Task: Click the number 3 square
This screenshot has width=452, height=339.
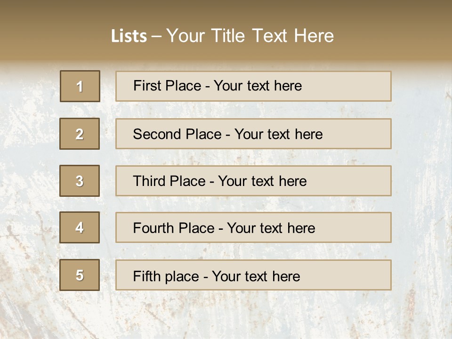Action: pyautogui.click(x=80, y=181)
